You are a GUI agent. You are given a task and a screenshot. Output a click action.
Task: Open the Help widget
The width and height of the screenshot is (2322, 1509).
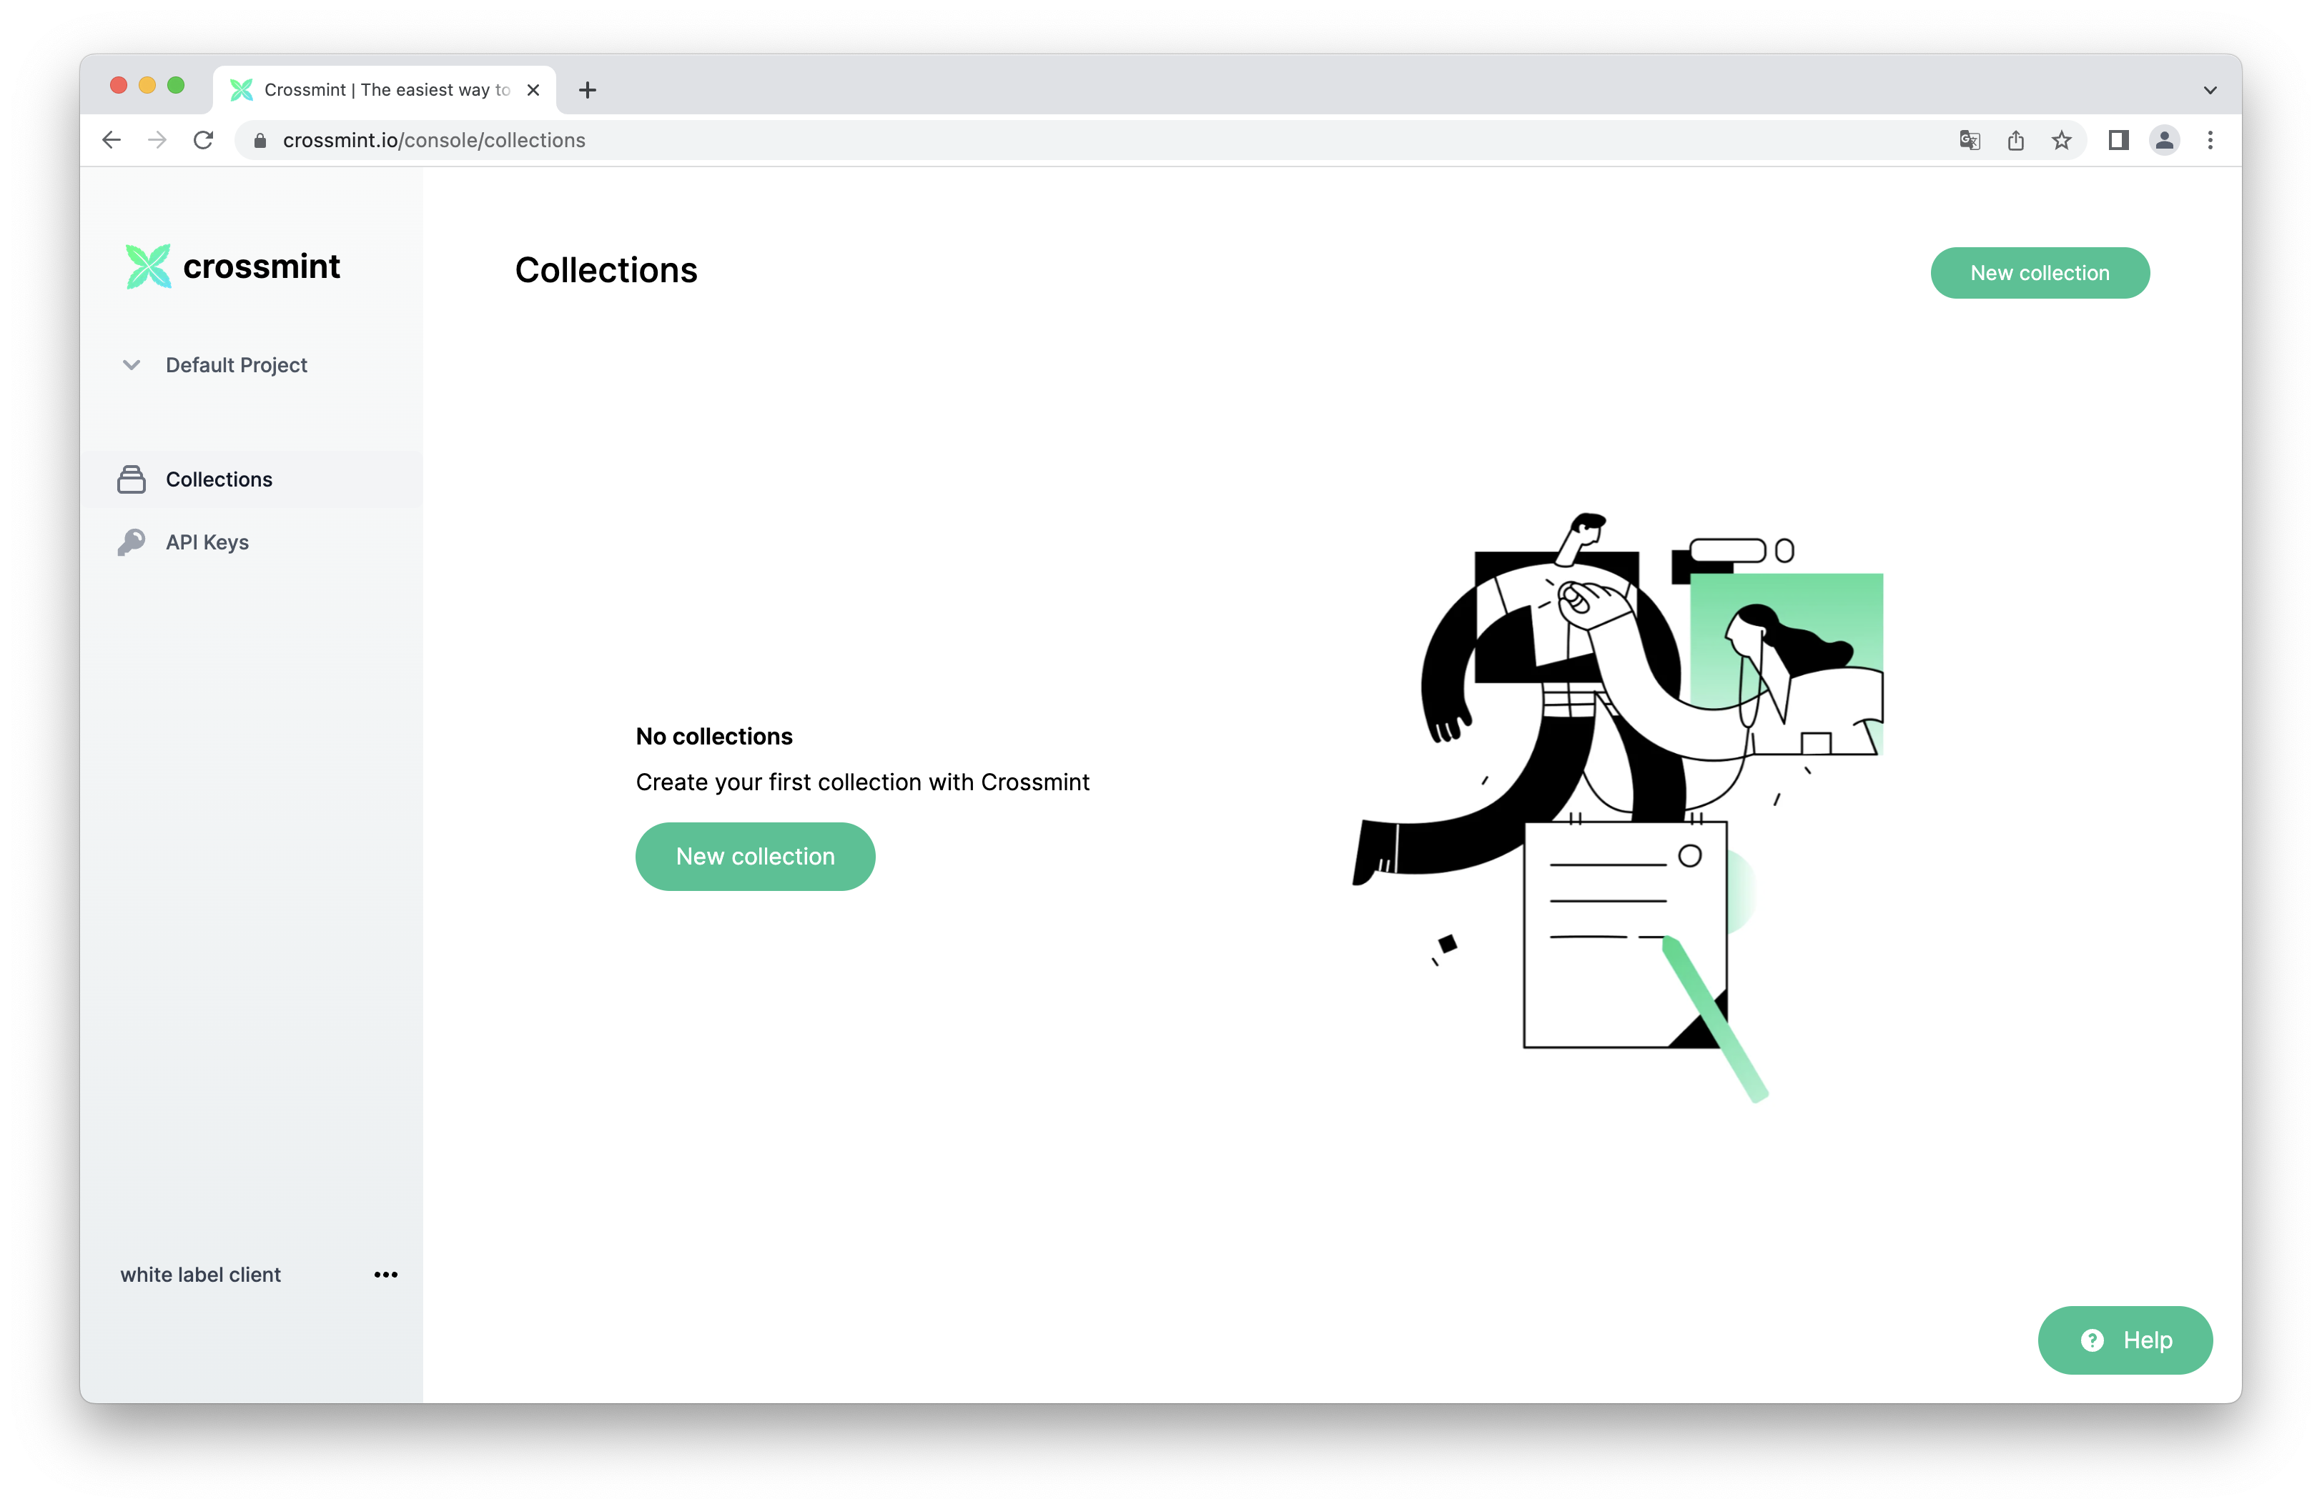click(x=2125, y=1340)
